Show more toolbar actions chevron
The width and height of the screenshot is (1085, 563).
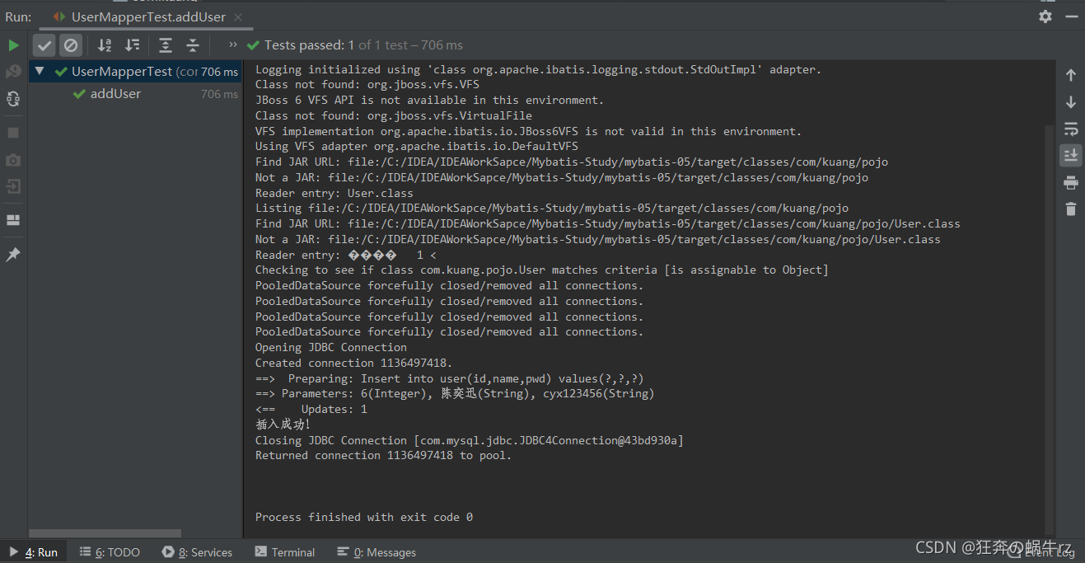[x=233, y=45]
